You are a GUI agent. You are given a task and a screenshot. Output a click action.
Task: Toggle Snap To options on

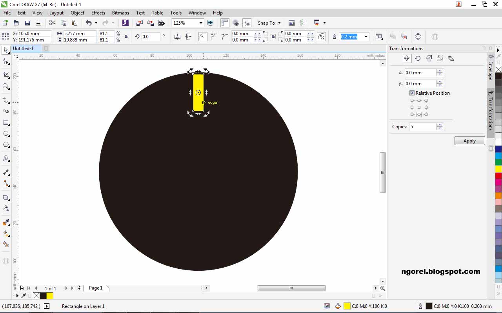pos(266,23)
